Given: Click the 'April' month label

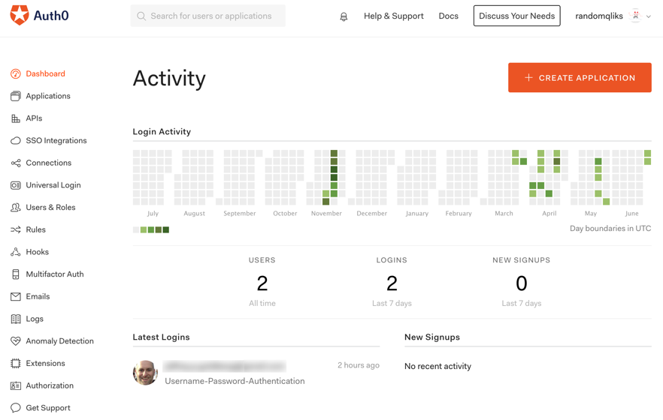Looking at the screenshot, I should 549,213.
